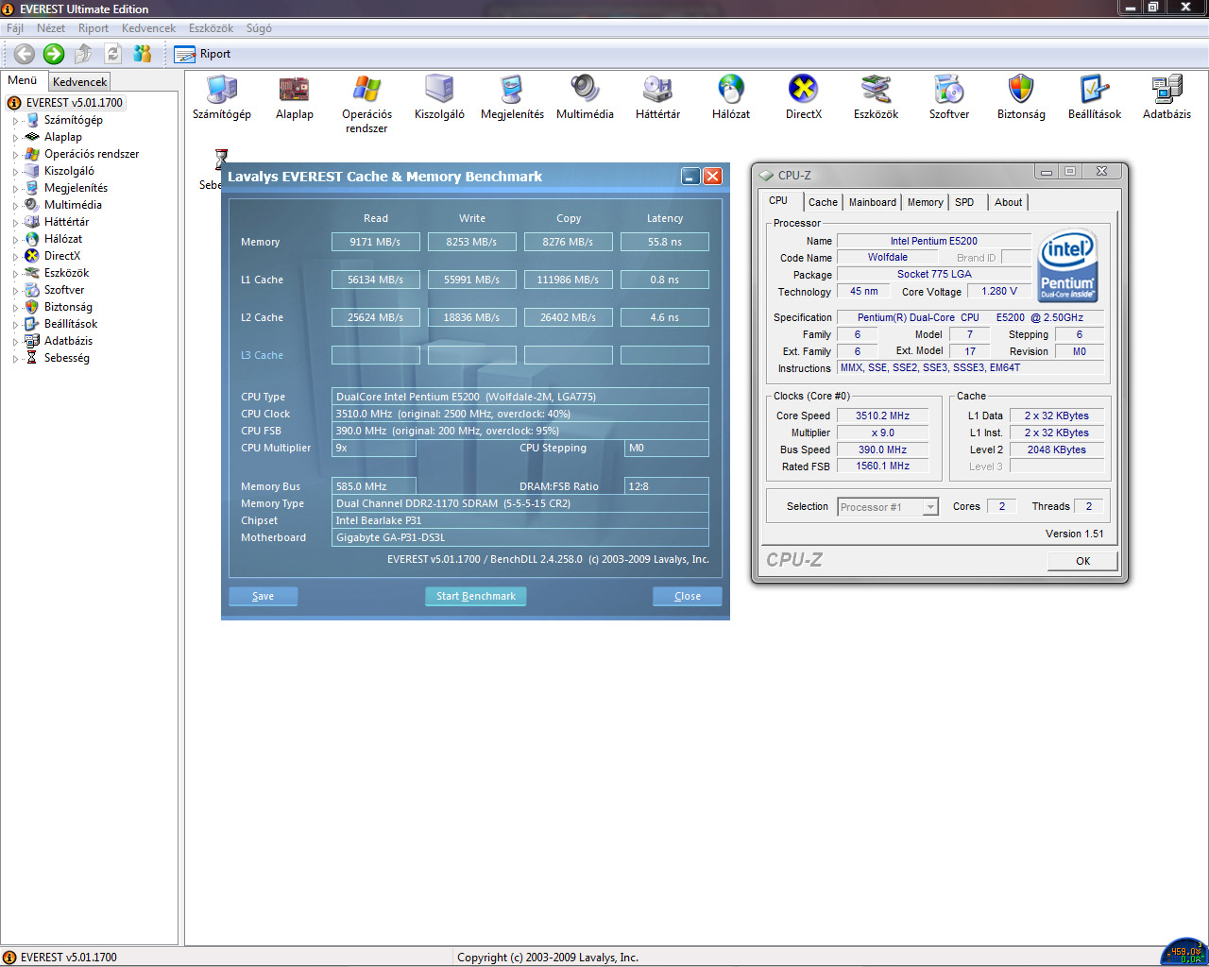Expand the Megjelenítés tree node
Image resolution: width=1209 pixels, height=967 pixels.
pyautogui.click(x=15, y=189)
